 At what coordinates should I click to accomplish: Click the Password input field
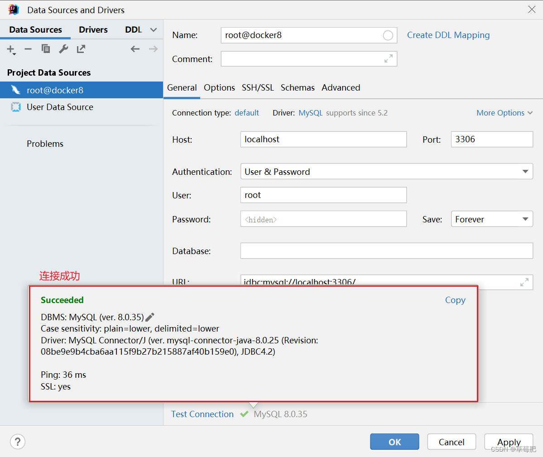[323, 219]
